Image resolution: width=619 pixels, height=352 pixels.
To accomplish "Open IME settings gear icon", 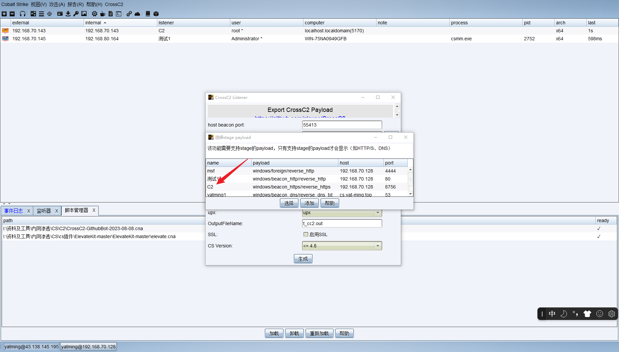I will coord(612,314).
